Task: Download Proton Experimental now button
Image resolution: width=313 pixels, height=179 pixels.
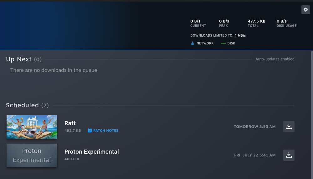Action: (x=289, y=155)
